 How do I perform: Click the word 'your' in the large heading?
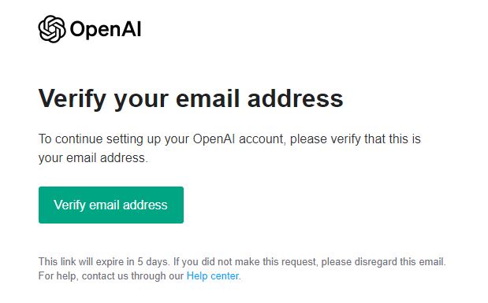point(141,101)
